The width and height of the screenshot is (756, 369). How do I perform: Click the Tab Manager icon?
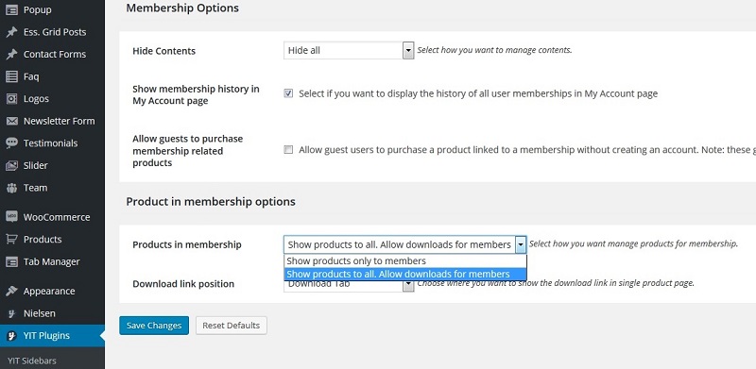(x=11, y=261)
